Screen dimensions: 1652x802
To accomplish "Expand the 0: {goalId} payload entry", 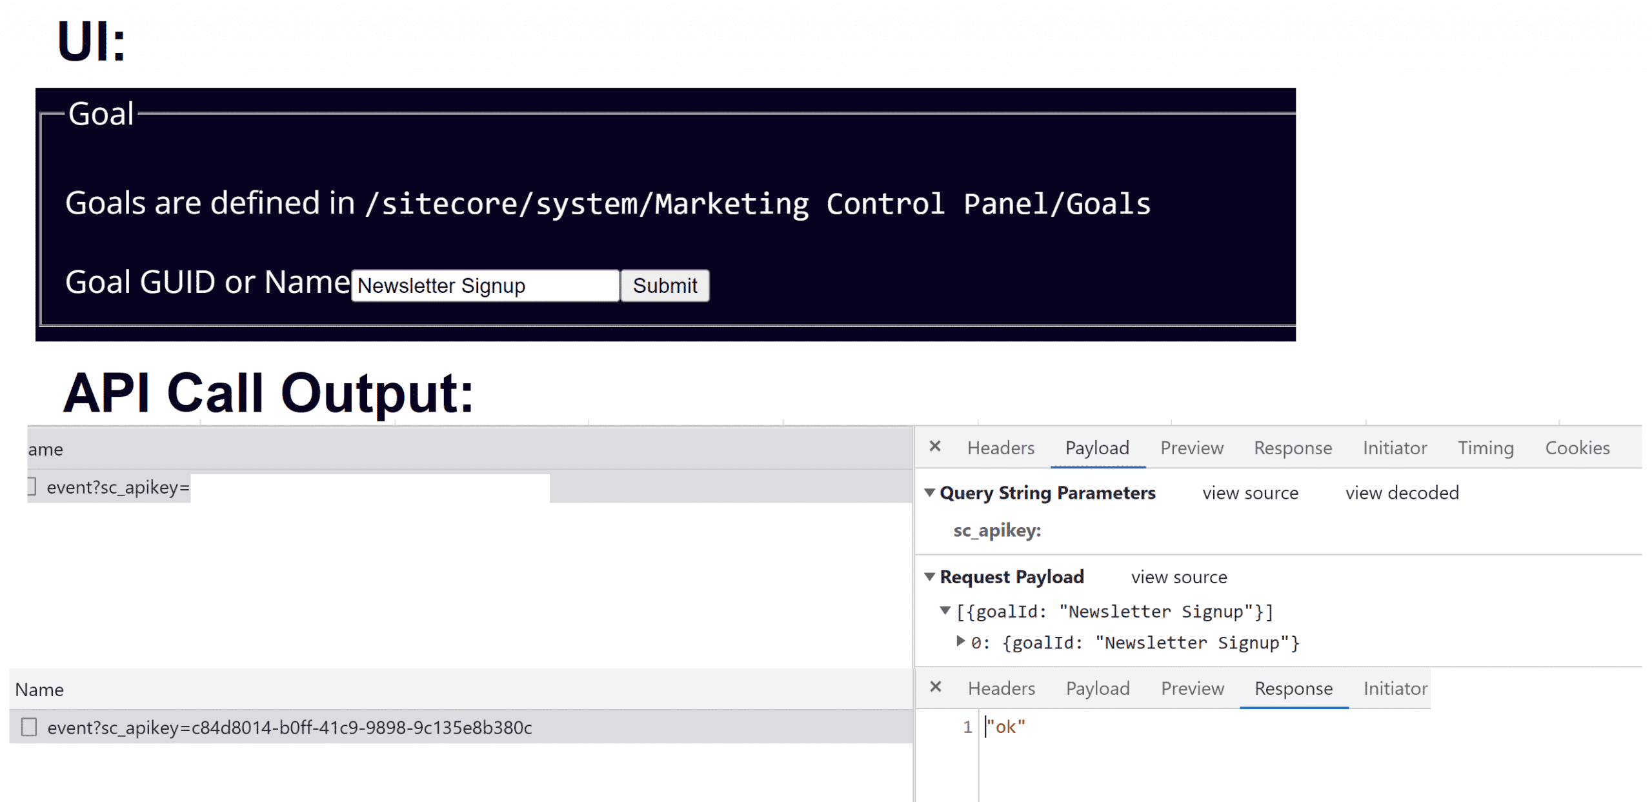I will click(x=960, y=641).
